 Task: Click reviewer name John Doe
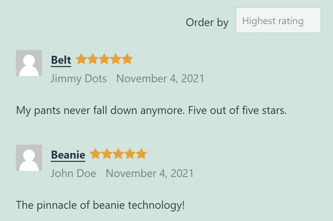click(x=73, y=173)
